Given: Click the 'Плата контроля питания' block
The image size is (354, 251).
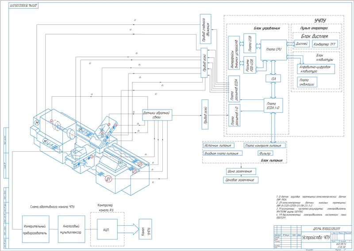Looking at the screenshot, I should point(264,145).
